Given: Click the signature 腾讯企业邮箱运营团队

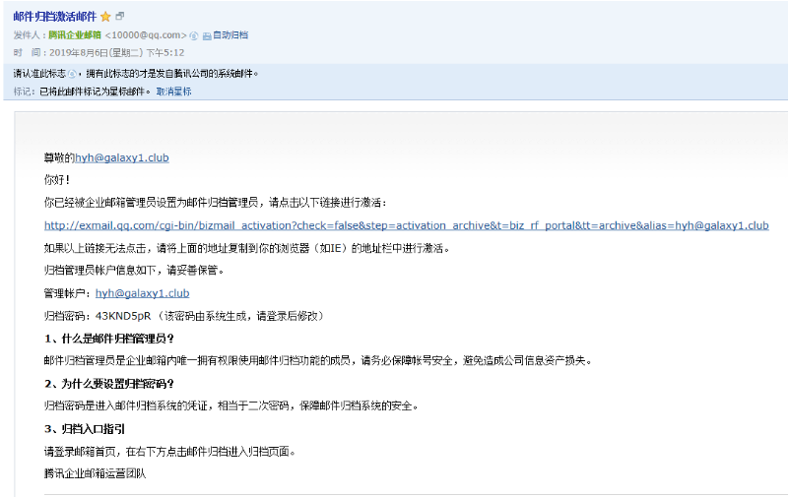Looking at the screenshot, I should pos(95,473).
